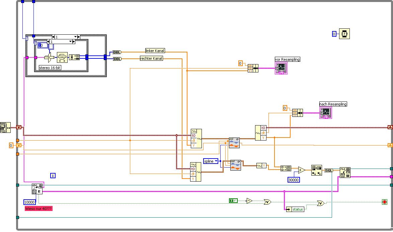Select the upper Resample Waveform node

point(234,143)
